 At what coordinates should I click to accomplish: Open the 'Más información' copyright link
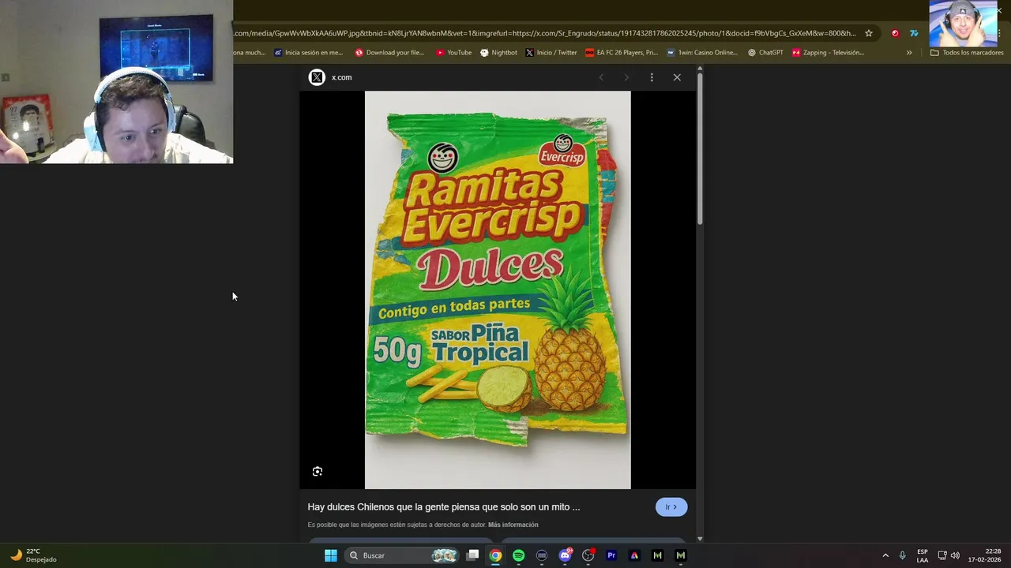point(513,525)
